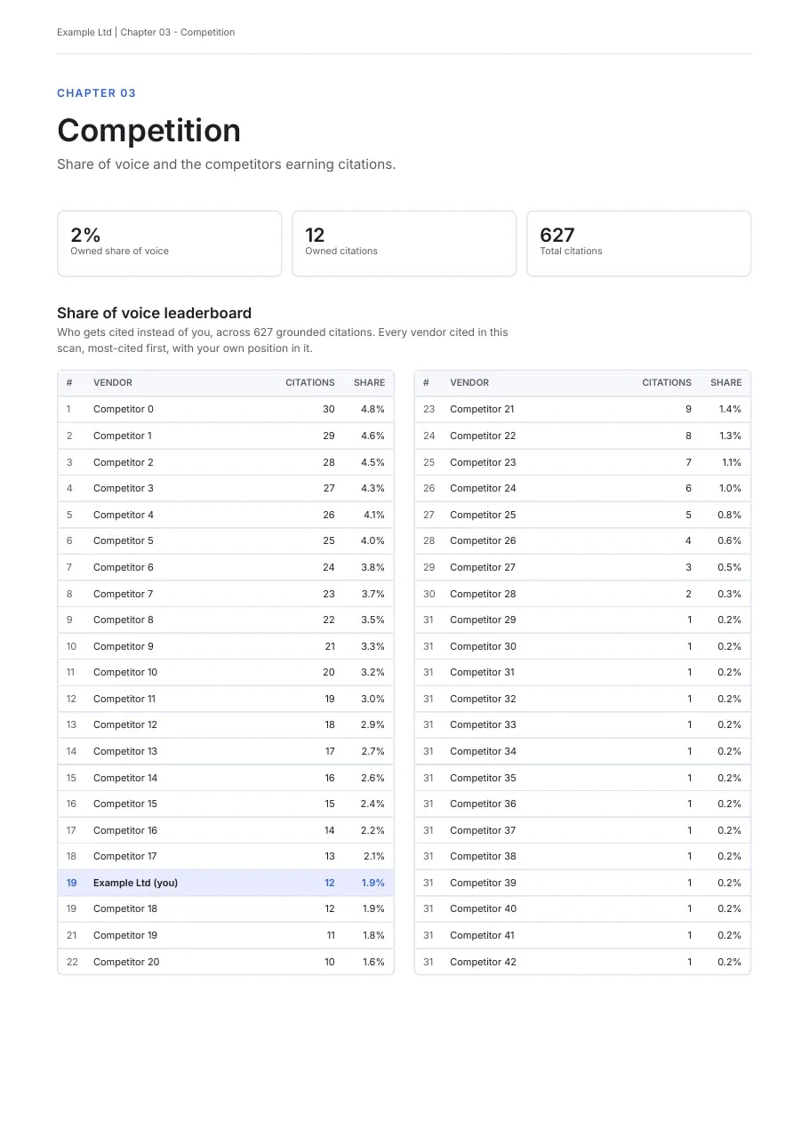809x1144 pixels.
Task: Click 'Competitor 26' vendor name
Action: (x=483, y=540)
